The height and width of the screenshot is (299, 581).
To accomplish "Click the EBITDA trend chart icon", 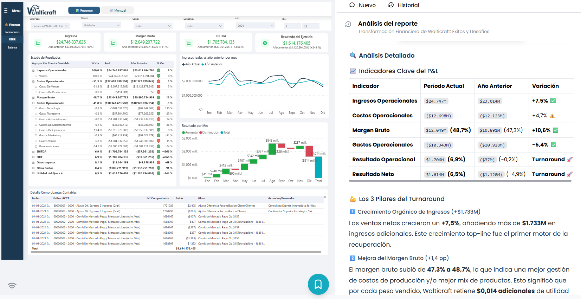I will (x=189, y=43).
